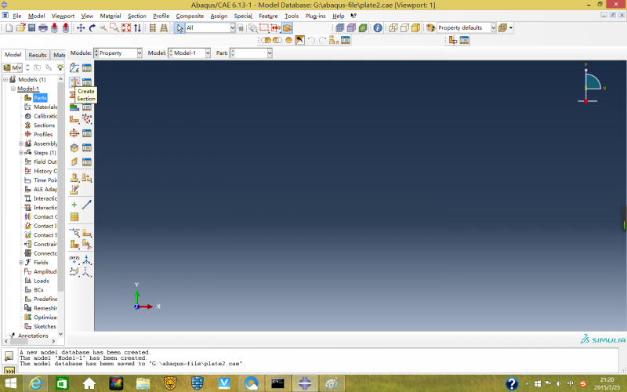Open the Plug-ins menu
Viewport: 627px width, 392px height.
coord(316,16)
